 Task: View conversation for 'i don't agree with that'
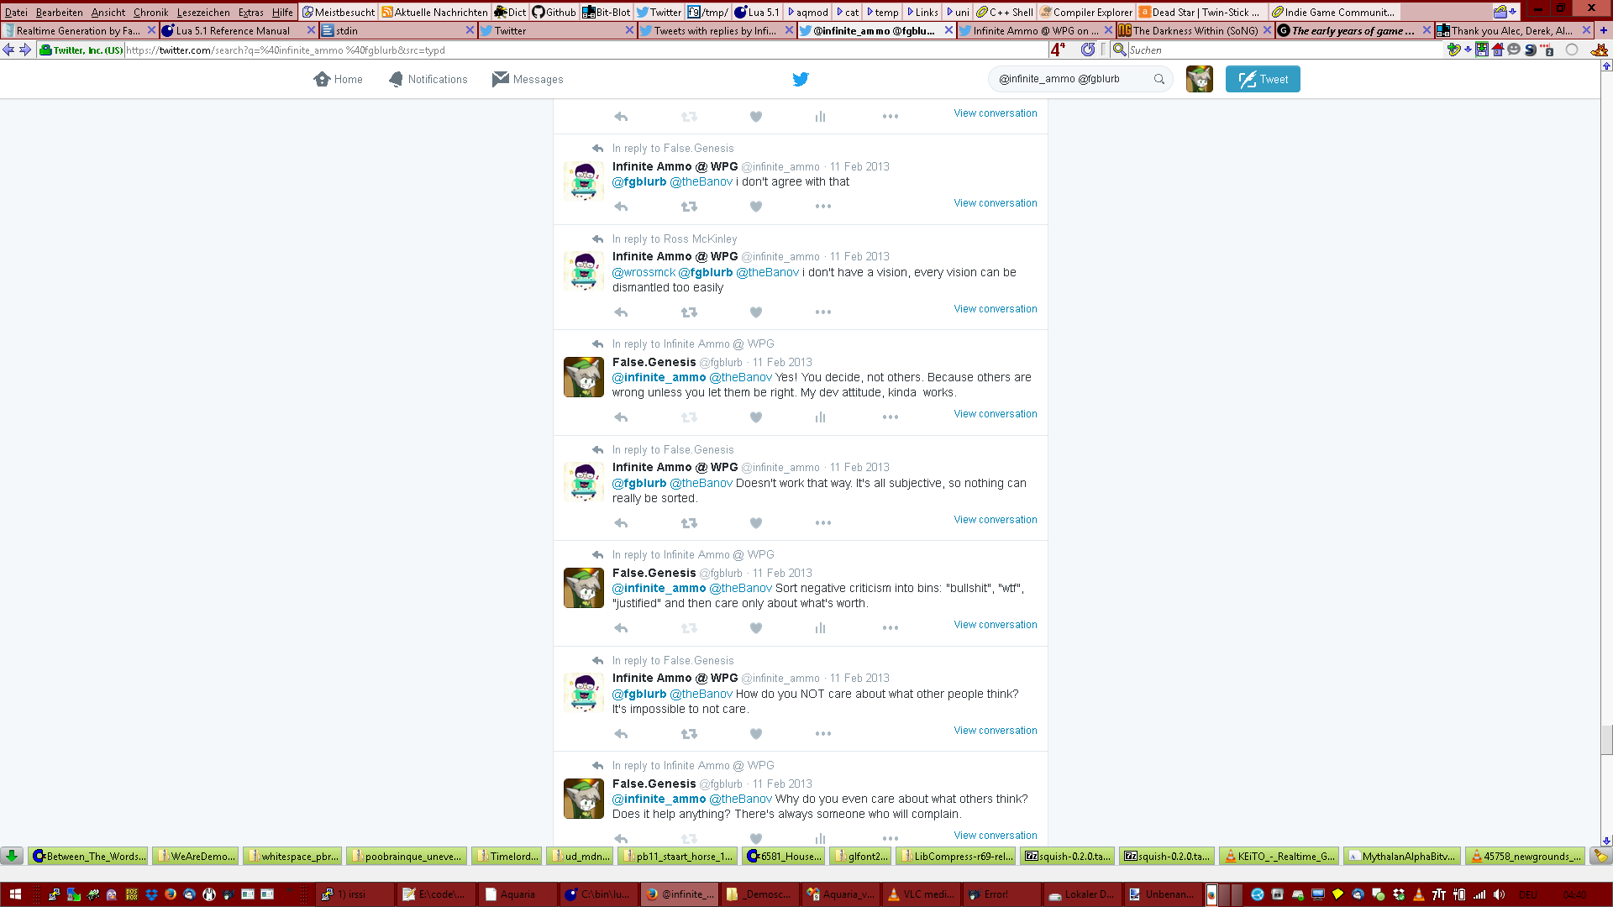pos(995,203)
